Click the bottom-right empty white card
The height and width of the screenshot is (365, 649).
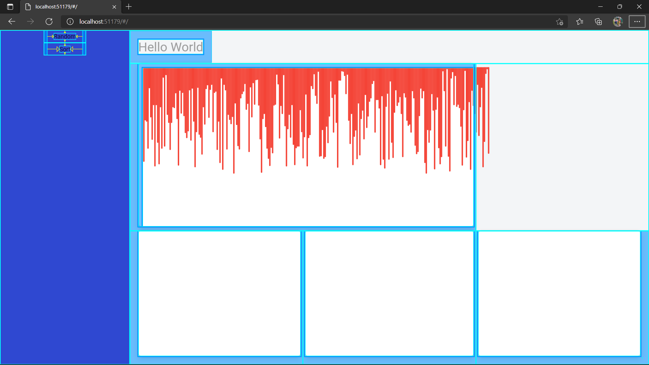point(559,294)
